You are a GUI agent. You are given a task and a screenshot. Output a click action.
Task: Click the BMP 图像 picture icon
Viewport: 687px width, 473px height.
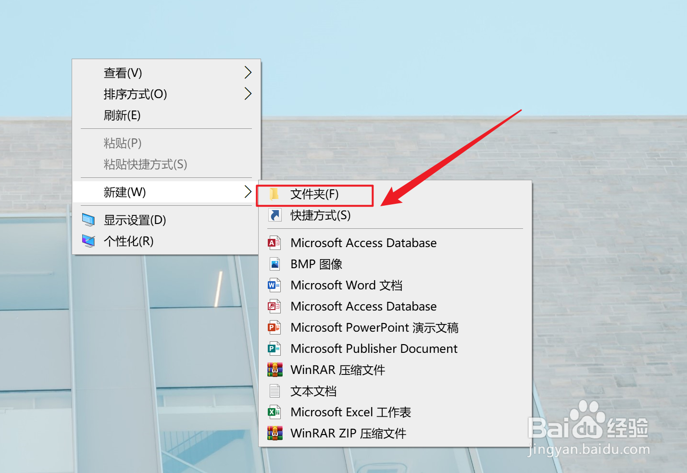tap(275, 264)
